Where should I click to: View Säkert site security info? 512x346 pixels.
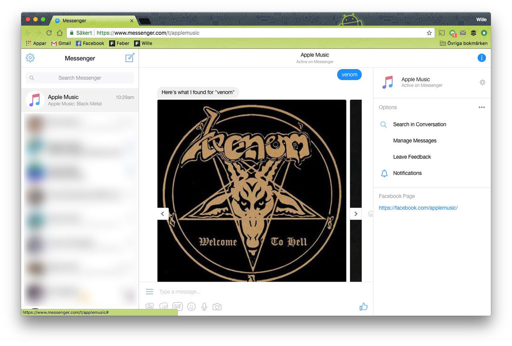(80, 33)
